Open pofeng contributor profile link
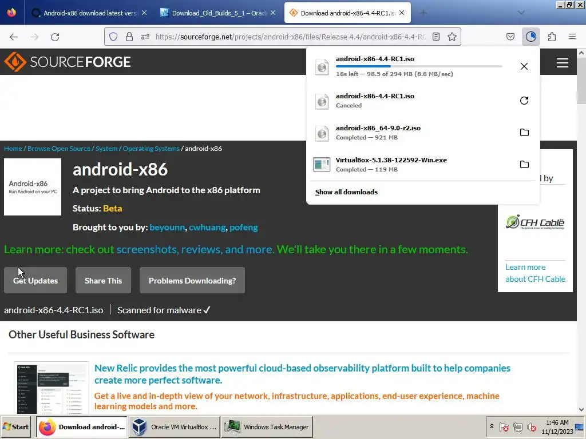The height and width of the screenshot is (439, 586). pos(244,228)
